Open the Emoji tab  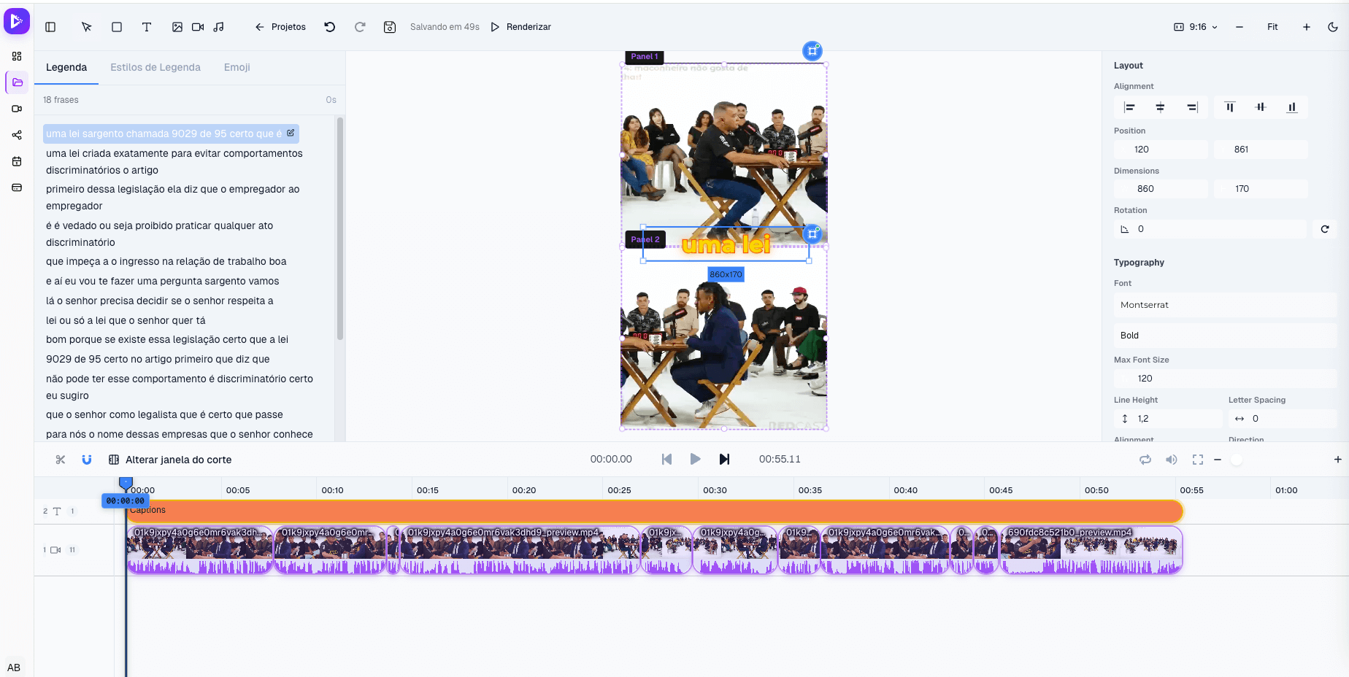tap(237, 67)
